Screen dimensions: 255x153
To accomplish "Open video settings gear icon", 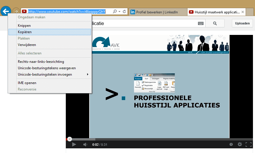I will click(x=240, y=144).
